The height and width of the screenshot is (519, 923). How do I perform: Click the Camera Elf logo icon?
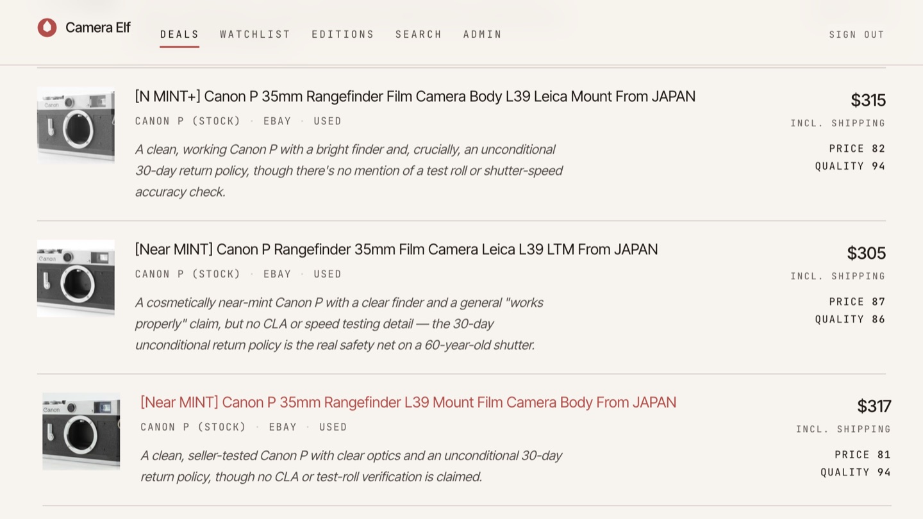(47, 28)
